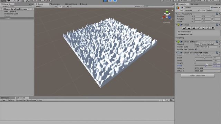Select the Paint Details terrain tool
This screenshot has height=124, width=221.
click(208, 28)
